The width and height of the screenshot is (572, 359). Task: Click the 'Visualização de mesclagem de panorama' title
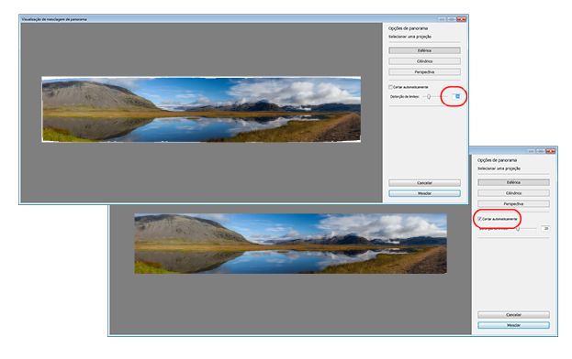[x=54, y=19]
